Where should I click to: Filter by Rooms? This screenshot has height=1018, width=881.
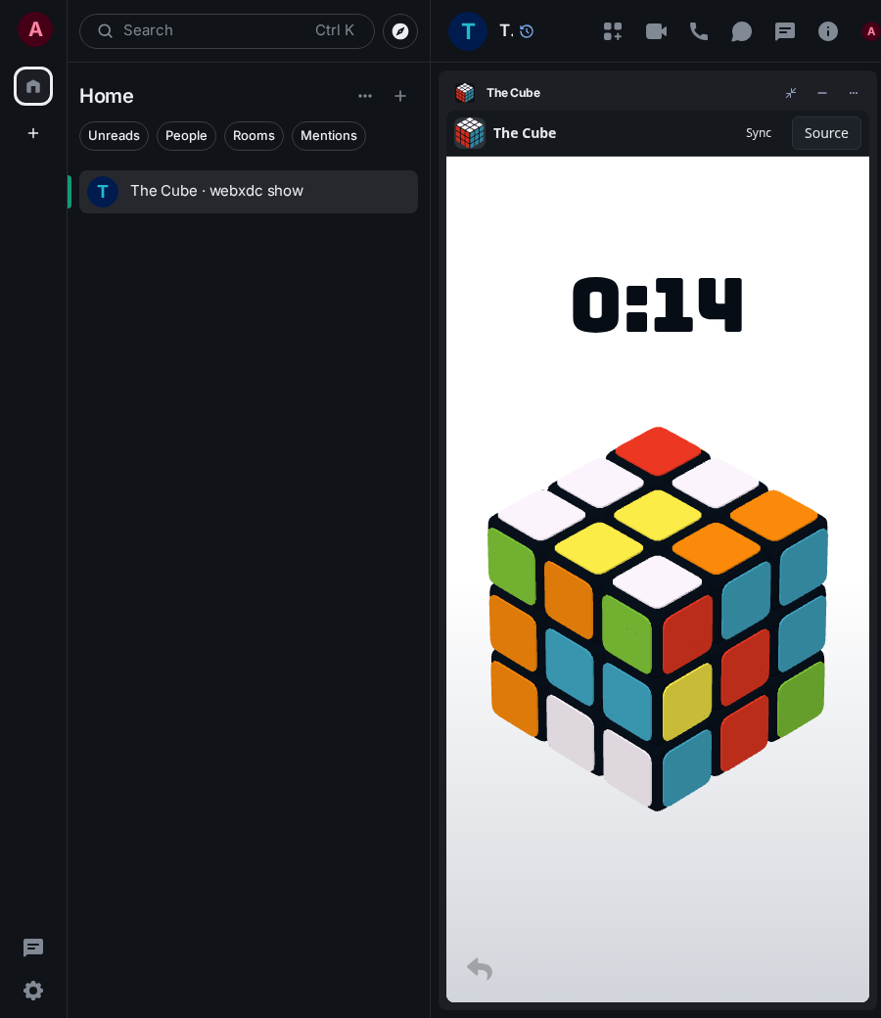coord(254,136)
